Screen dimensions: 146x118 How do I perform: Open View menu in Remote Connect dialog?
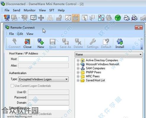coord(30,34)
